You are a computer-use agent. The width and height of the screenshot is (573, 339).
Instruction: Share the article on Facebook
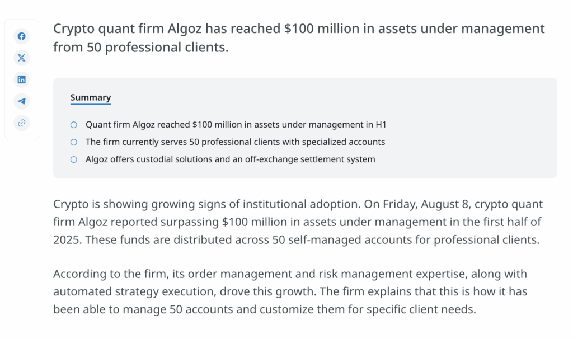[x=21, y=36]
